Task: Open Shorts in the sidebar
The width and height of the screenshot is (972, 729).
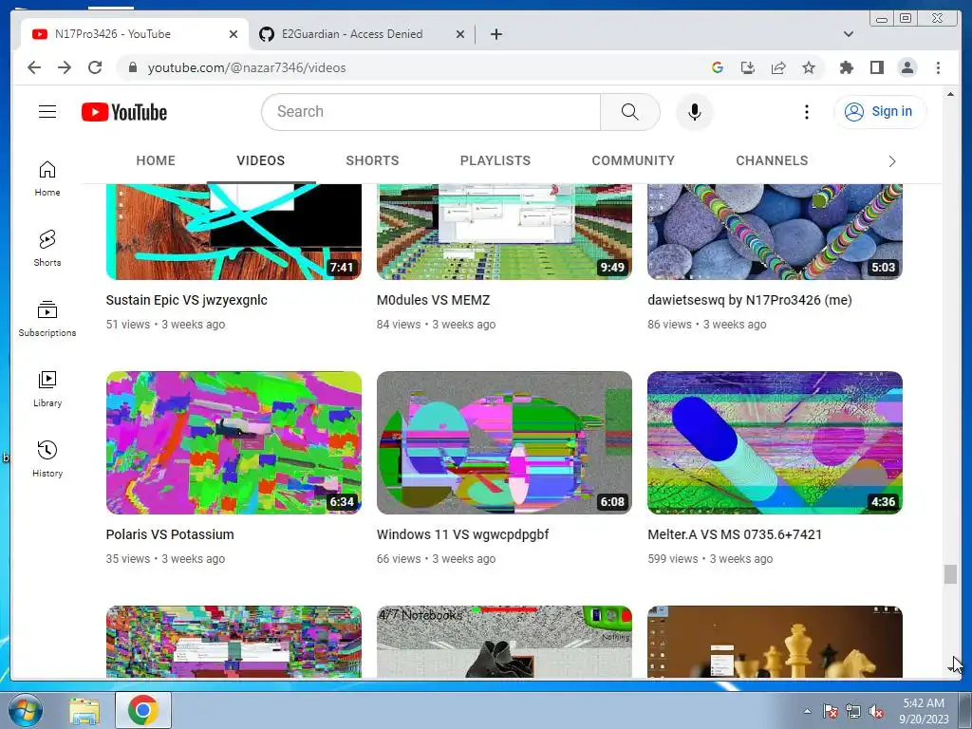Action: click(x=47, y=248)
